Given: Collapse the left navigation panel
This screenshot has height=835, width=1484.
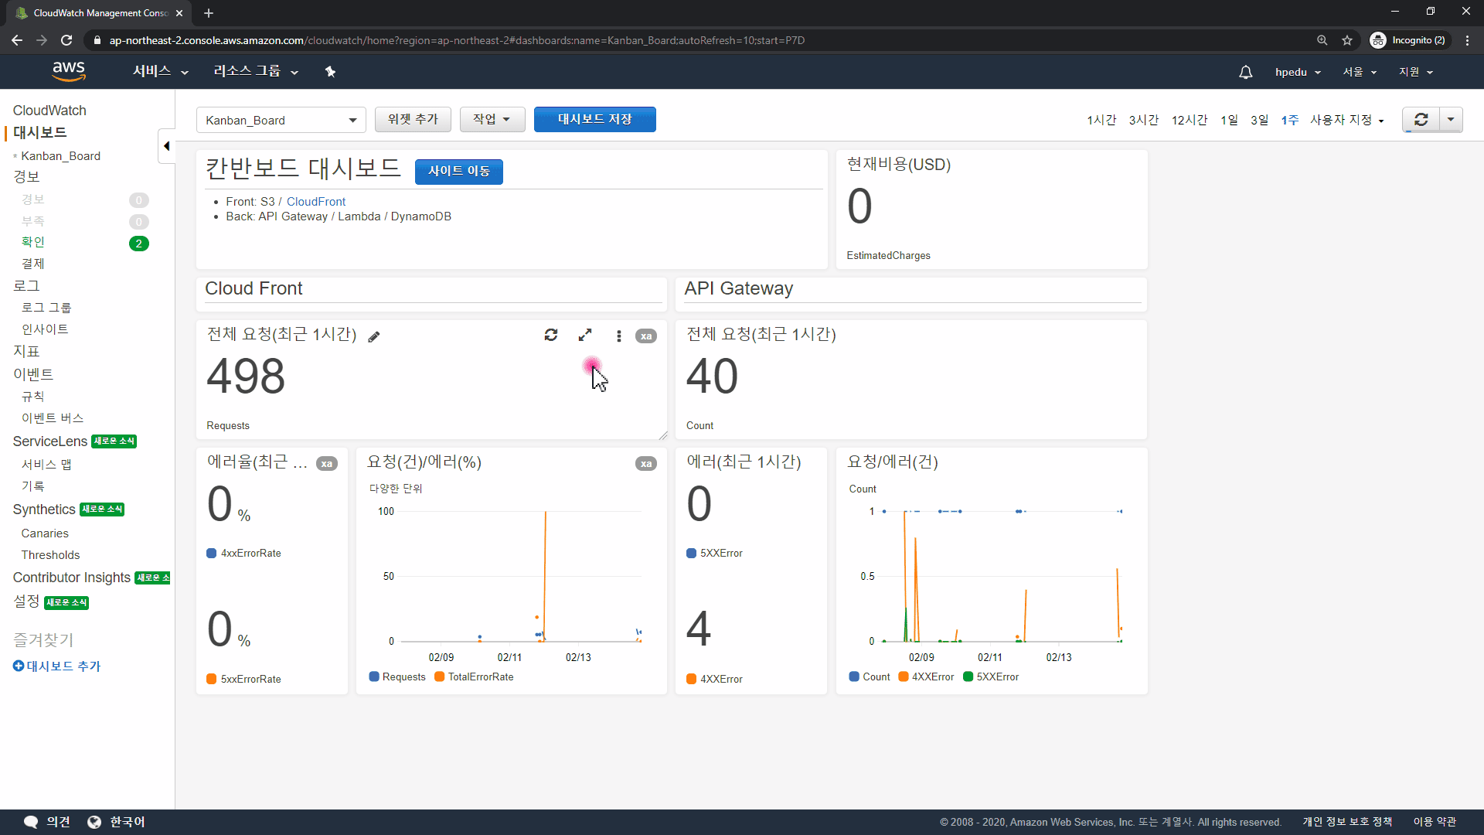Looking at the screenshot, I should (166, 146).
